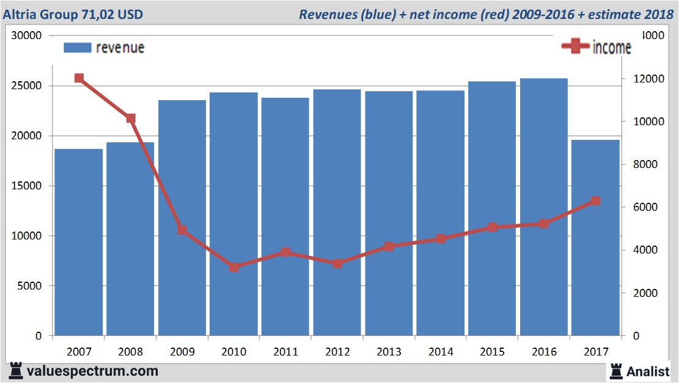Click the red income legend marker

coord(575,46)
